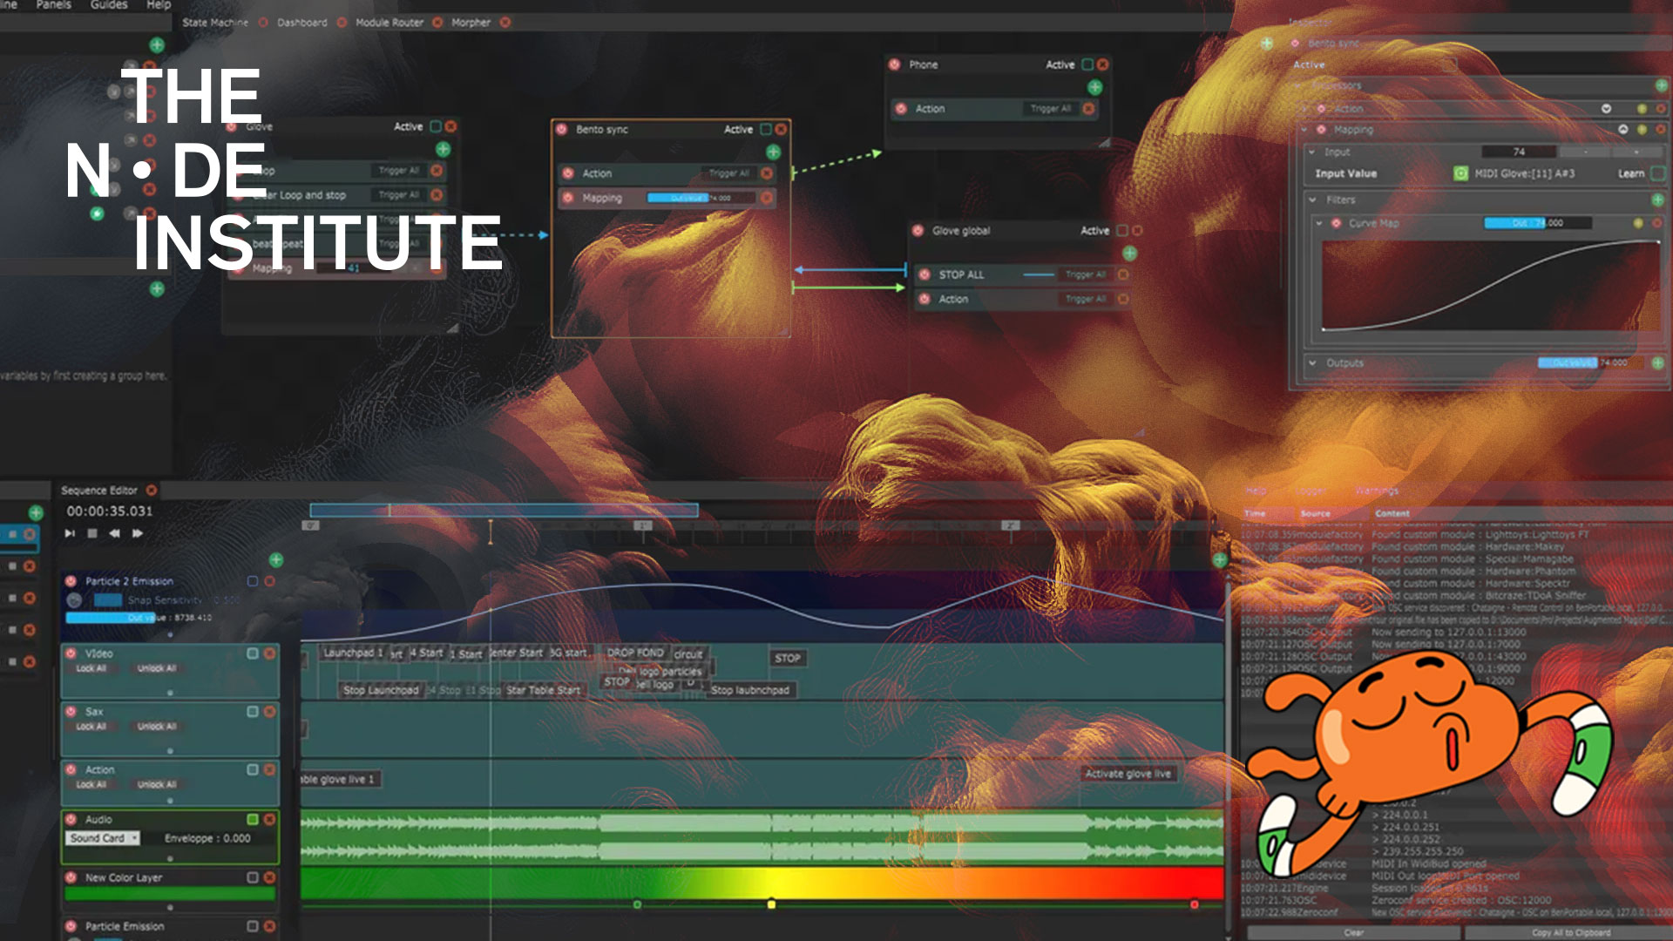Enable the Learn checkbox for Input Value
This screenshot has height=941, width=1673.
tap(1657, 173)
